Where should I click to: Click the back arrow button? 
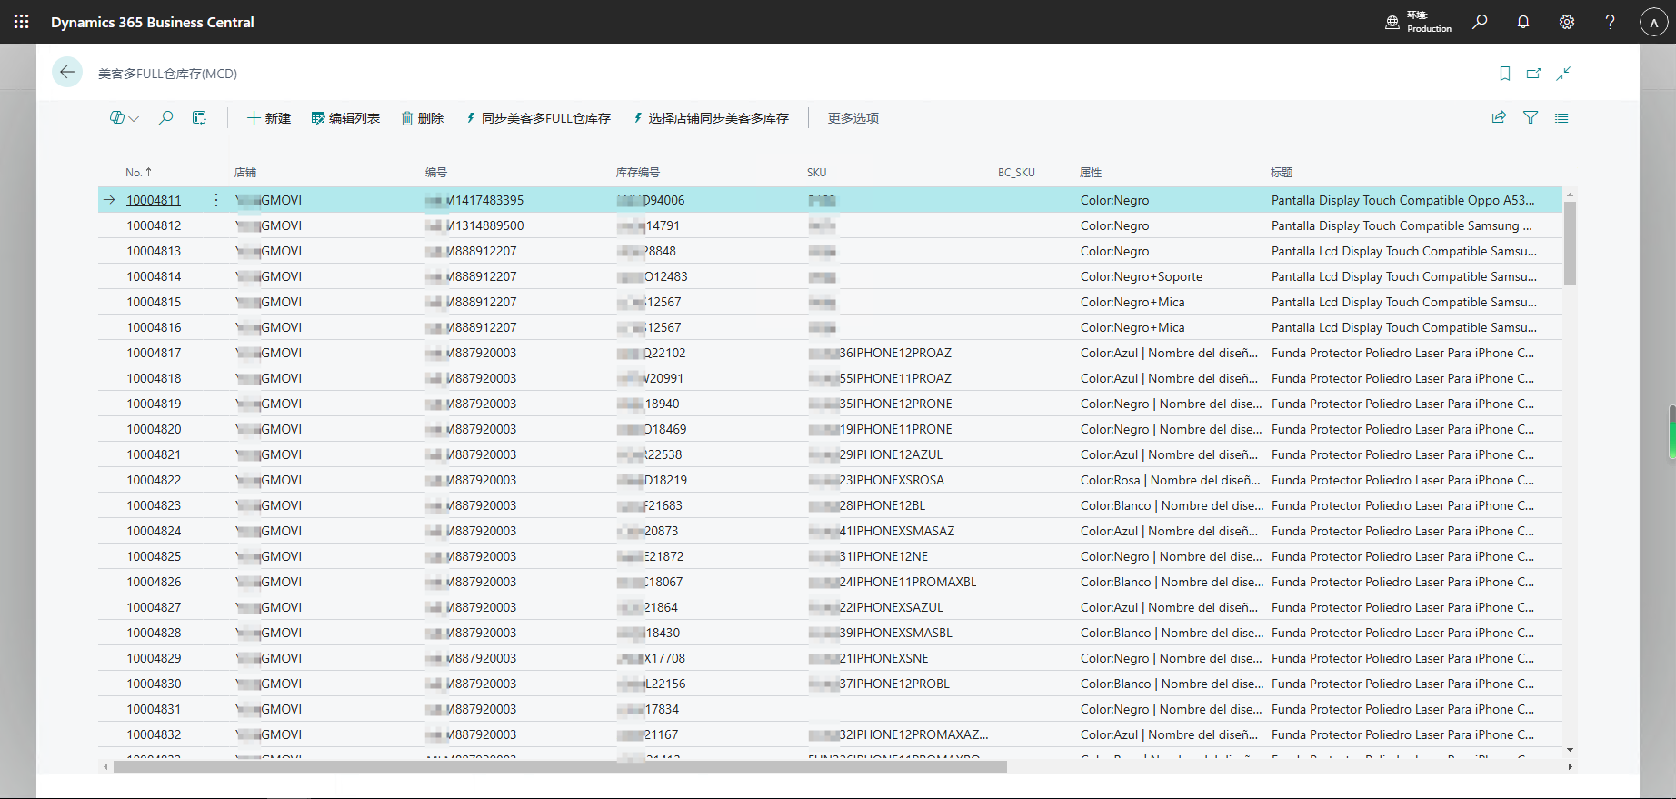(67, 73)
